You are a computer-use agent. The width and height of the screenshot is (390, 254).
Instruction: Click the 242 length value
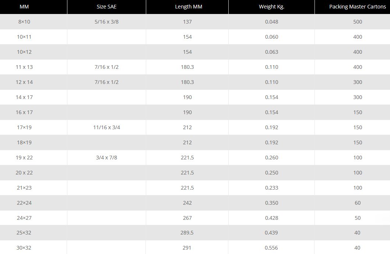tap(187, 203)
